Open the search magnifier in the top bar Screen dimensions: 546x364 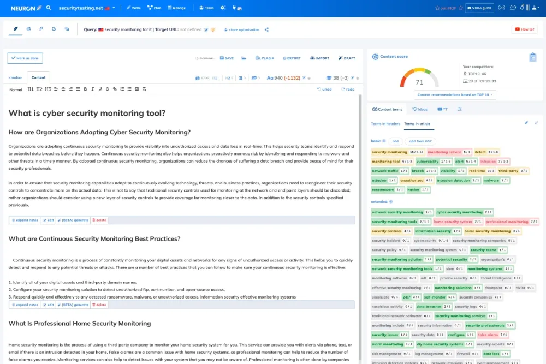point(49,8)
